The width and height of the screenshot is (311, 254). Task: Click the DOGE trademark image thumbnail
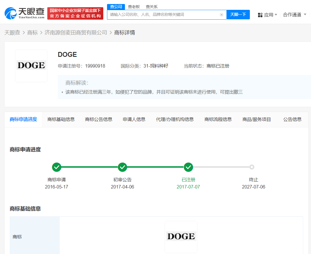31,66
